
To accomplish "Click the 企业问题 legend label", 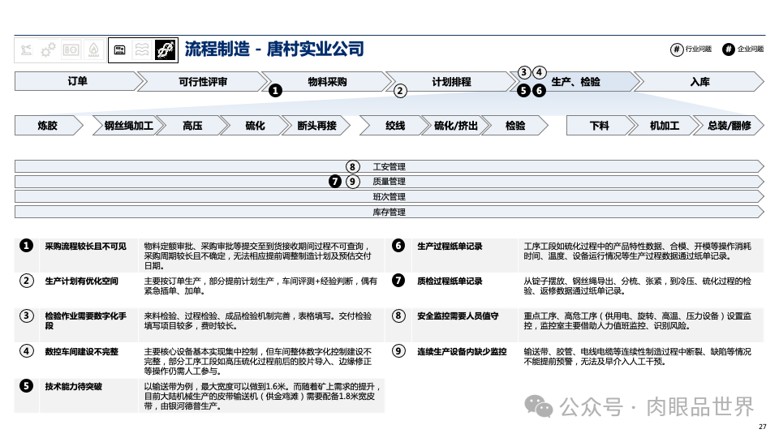I will (751, 49).
